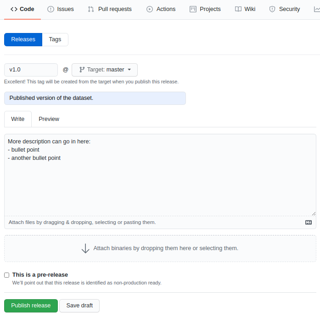Click the Markdown icon in editor footer
320x317 pixels.
pos(309,222)
